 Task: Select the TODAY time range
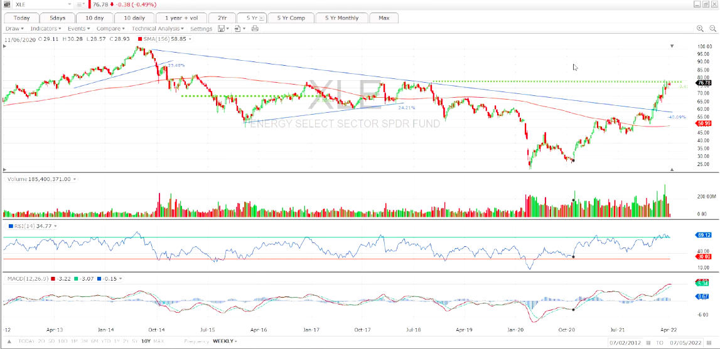(x=26, y=341)
